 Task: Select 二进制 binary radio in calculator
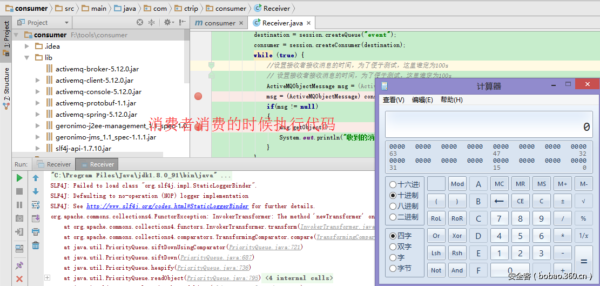[x=393, y=217]
